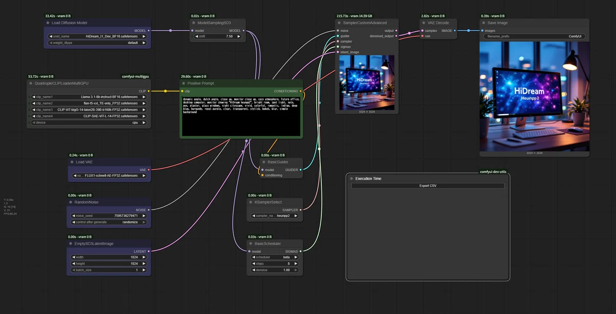Increase the height value with right arrow
Viewport: 616px width, 314px height.
tap(144, 263)
